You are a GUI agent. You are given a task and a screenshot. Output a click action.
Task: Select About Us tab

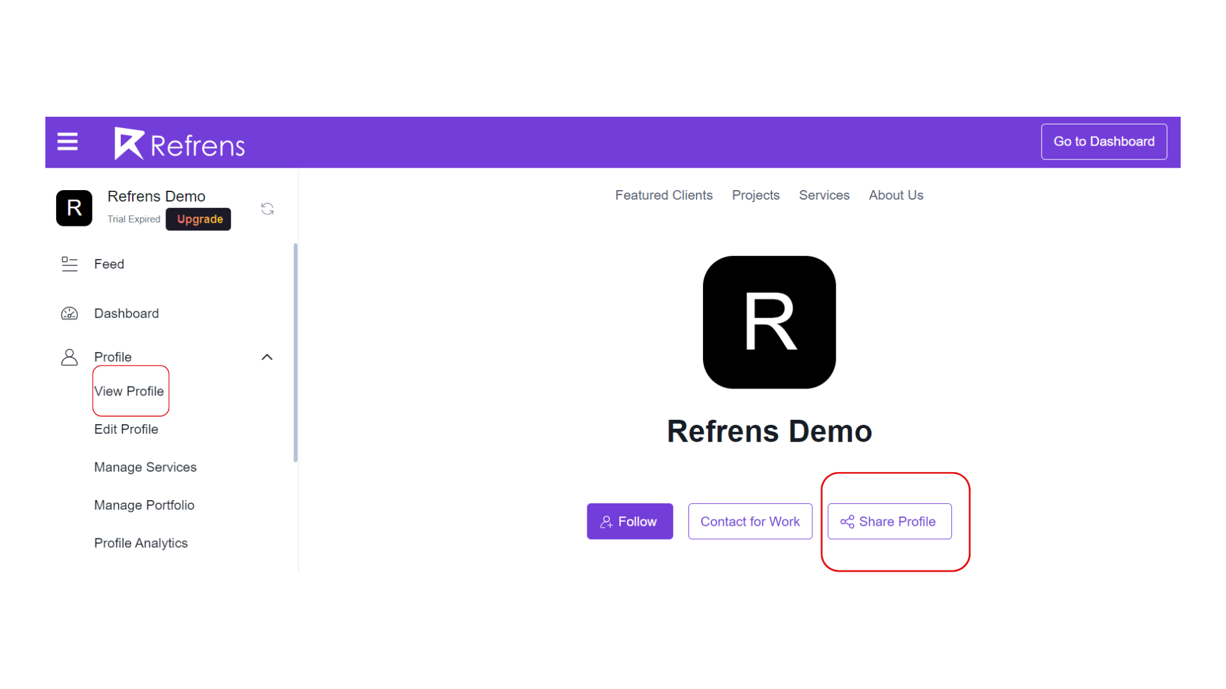coord(895,195)
